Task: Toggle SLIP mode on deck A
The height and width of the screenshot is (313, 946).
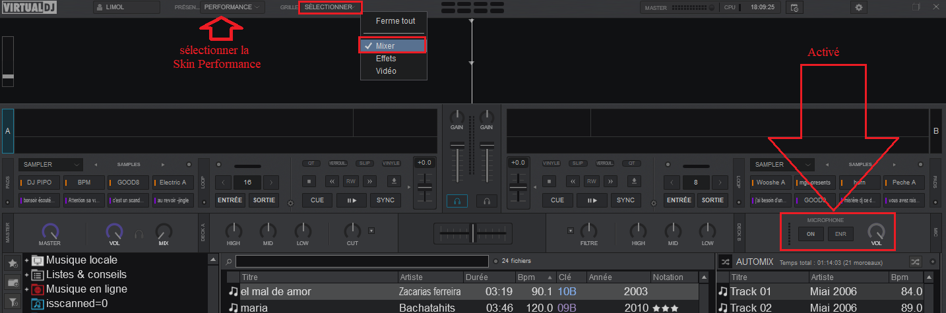Action: click(364, 163)
